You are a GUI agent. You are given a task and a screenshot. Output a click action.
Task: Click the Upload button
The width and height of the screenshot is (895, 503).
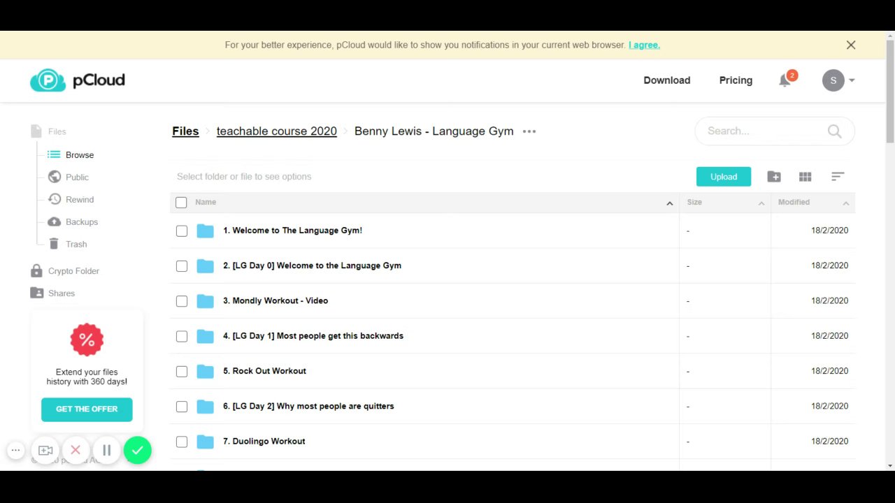[724, 177]
